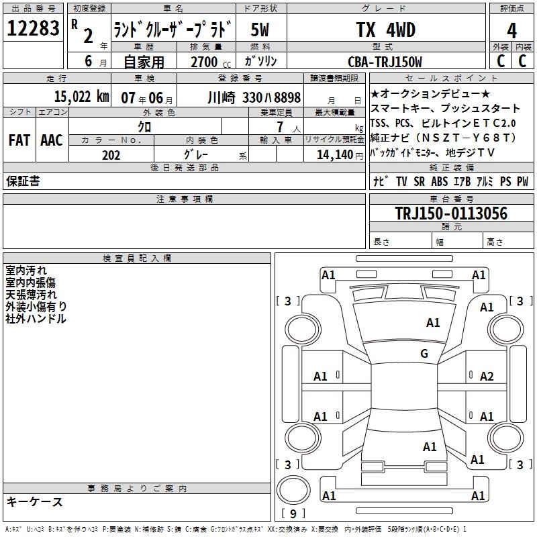Click the exterior rating C under 外装
This screenshot has width=537, height=537.
coord(501,61)
